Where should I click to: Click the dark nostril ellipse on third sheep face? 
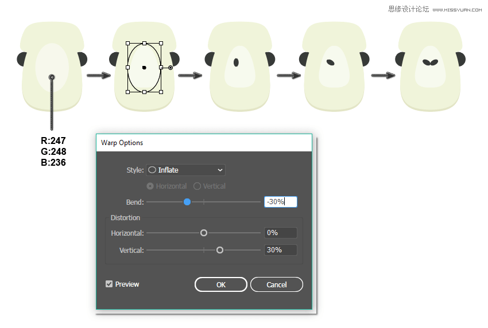[x=236, y=62]
